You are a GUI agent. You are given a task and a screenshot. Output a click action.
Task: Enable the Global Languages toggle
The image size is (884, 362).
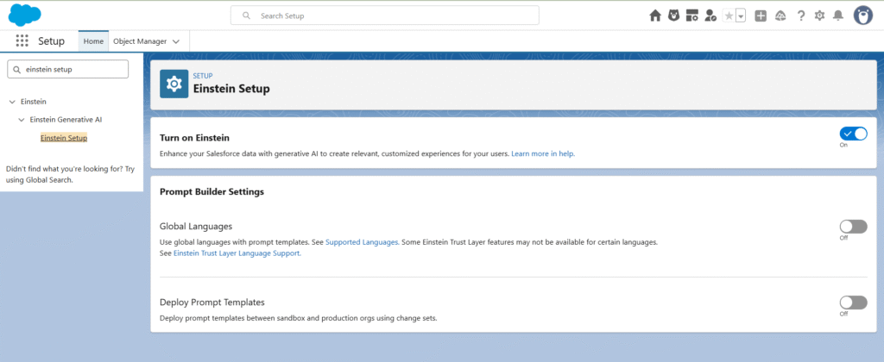pos(853,227)
